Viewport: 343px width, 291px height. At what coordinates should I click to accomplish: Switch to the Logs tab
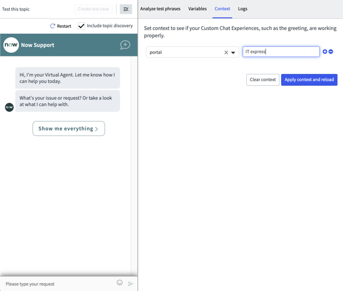243,9
